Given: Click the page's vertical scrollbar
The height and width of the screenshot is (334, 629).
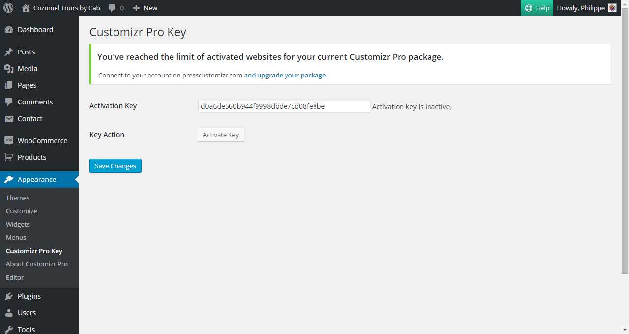Looking at the screenshot, I should (x=625, y=147).
